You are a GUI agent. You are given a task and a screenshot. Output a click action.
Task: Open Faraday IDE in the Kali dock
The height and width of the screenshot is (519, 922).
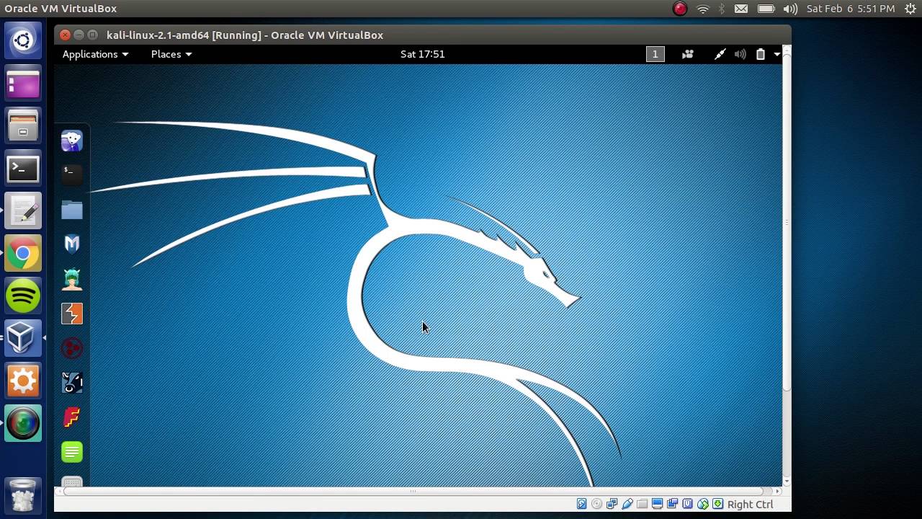[72, 417]
